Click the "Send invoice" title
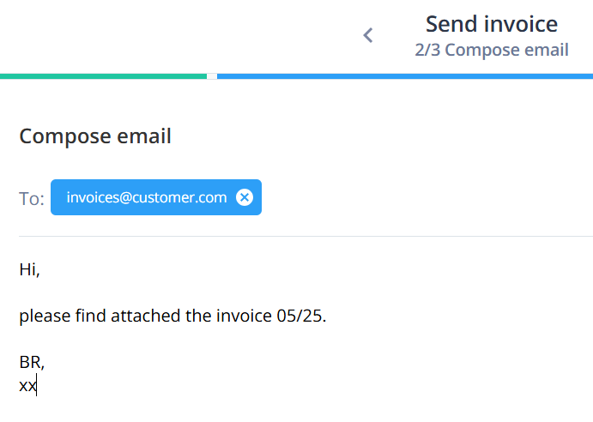This screenshot has height=422, width=593. point(491,24)
